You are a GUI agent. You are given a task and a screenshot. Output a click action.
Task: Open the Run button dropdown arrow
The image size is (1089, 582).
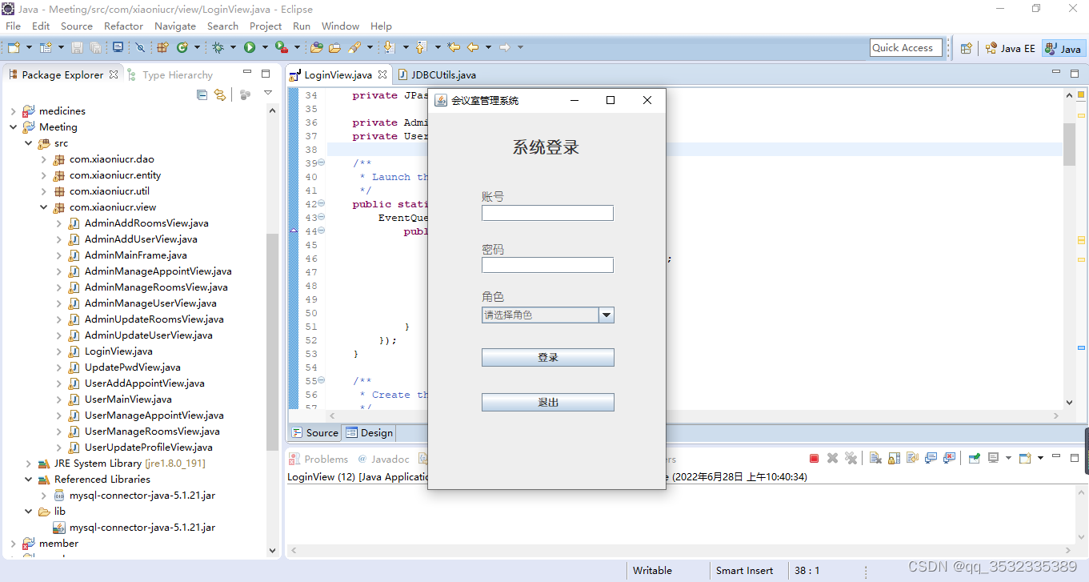coord(265,48)
